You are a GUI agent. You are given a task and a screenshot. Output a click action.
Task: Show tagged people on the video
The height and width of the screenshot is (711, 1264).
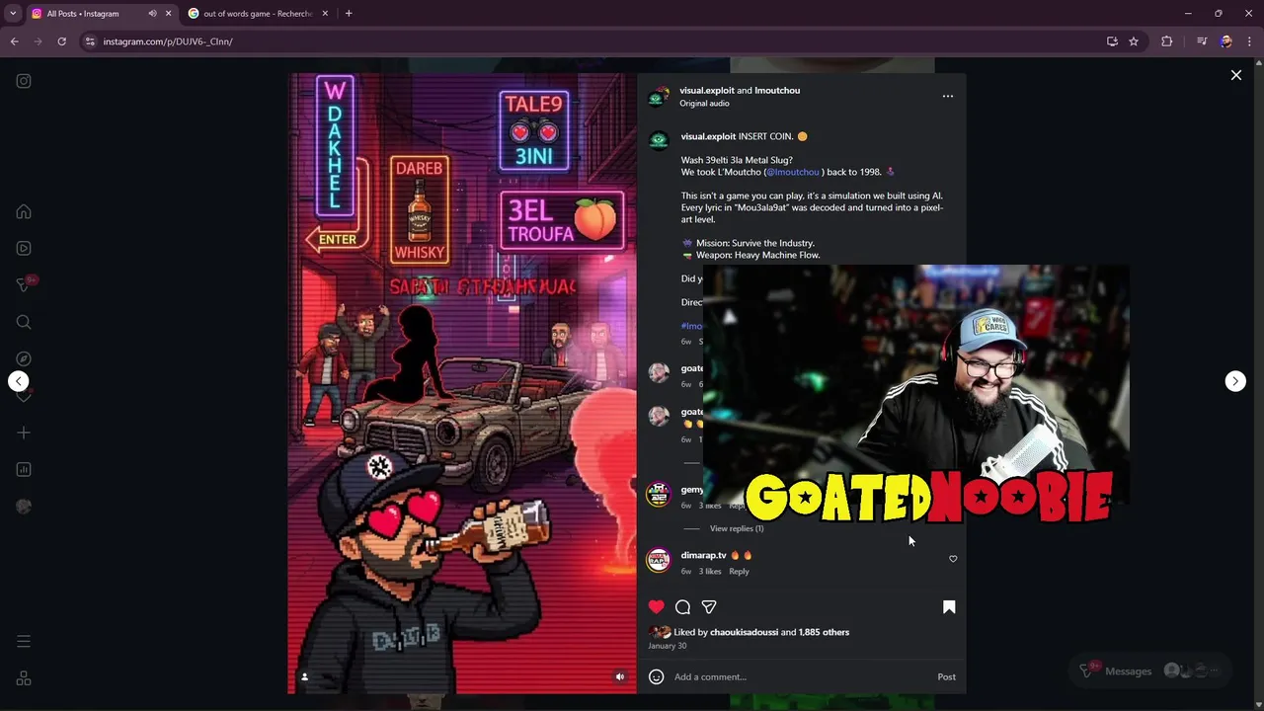(x=304, y=676)
